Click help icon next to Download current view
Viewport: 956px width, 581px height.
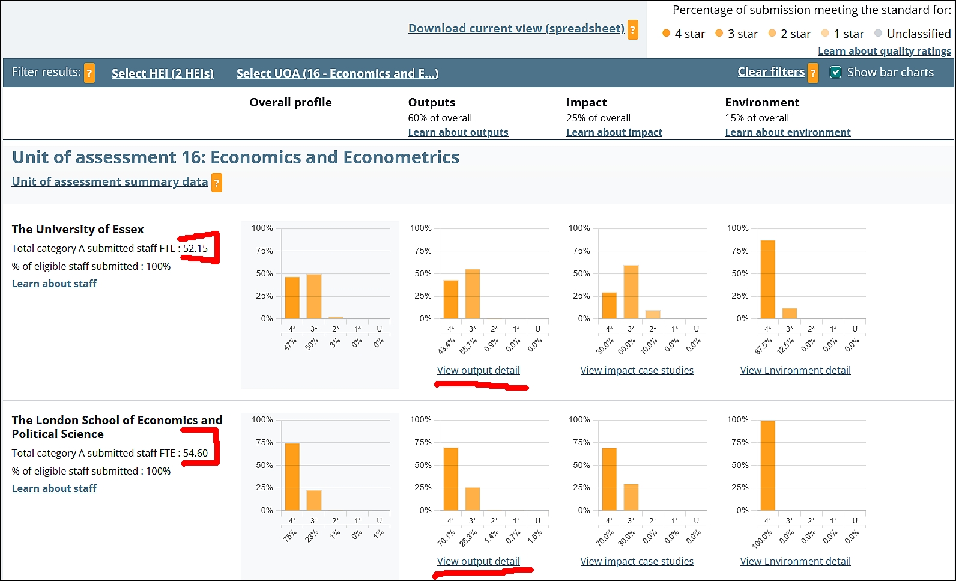coord(632,29)
